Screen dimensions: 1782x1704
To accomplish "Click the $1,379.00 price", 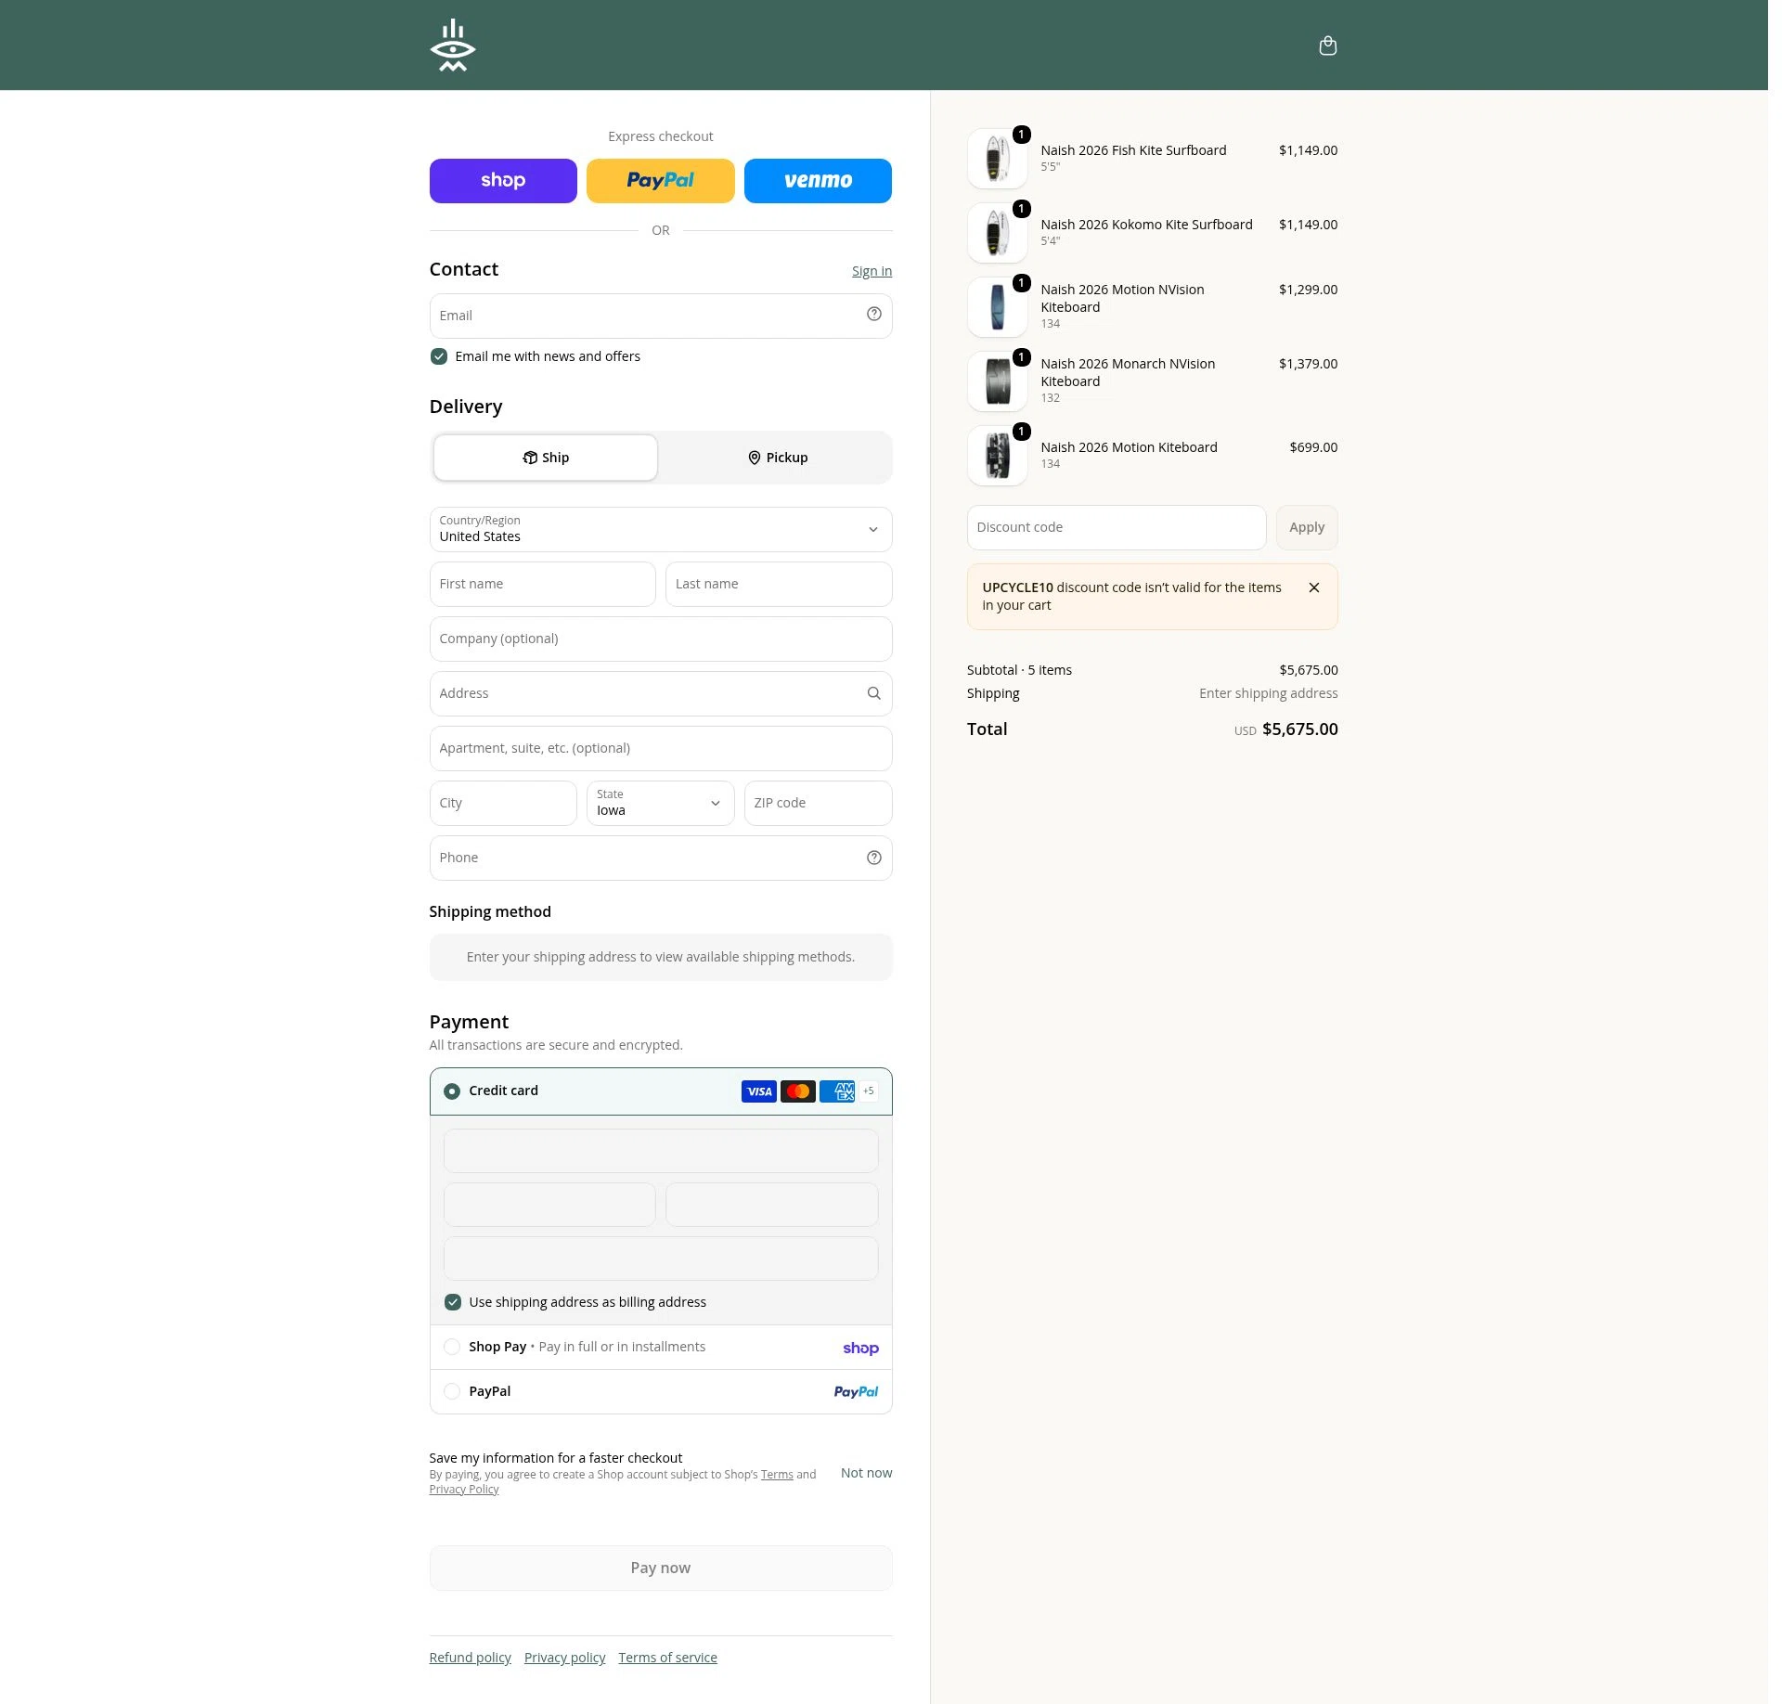I will pos(1309,364).
